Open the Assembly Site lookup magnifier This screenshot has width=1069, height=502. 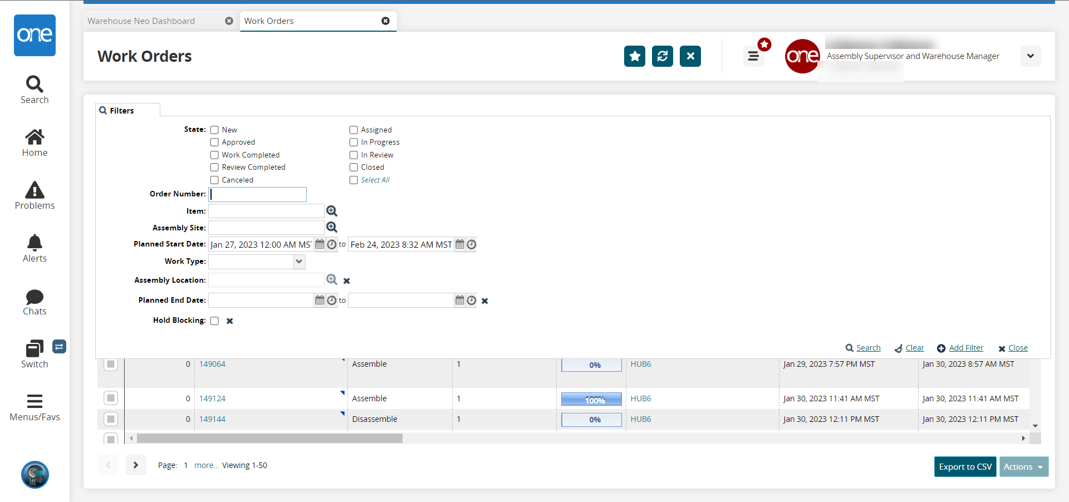(x=332, y=227)
